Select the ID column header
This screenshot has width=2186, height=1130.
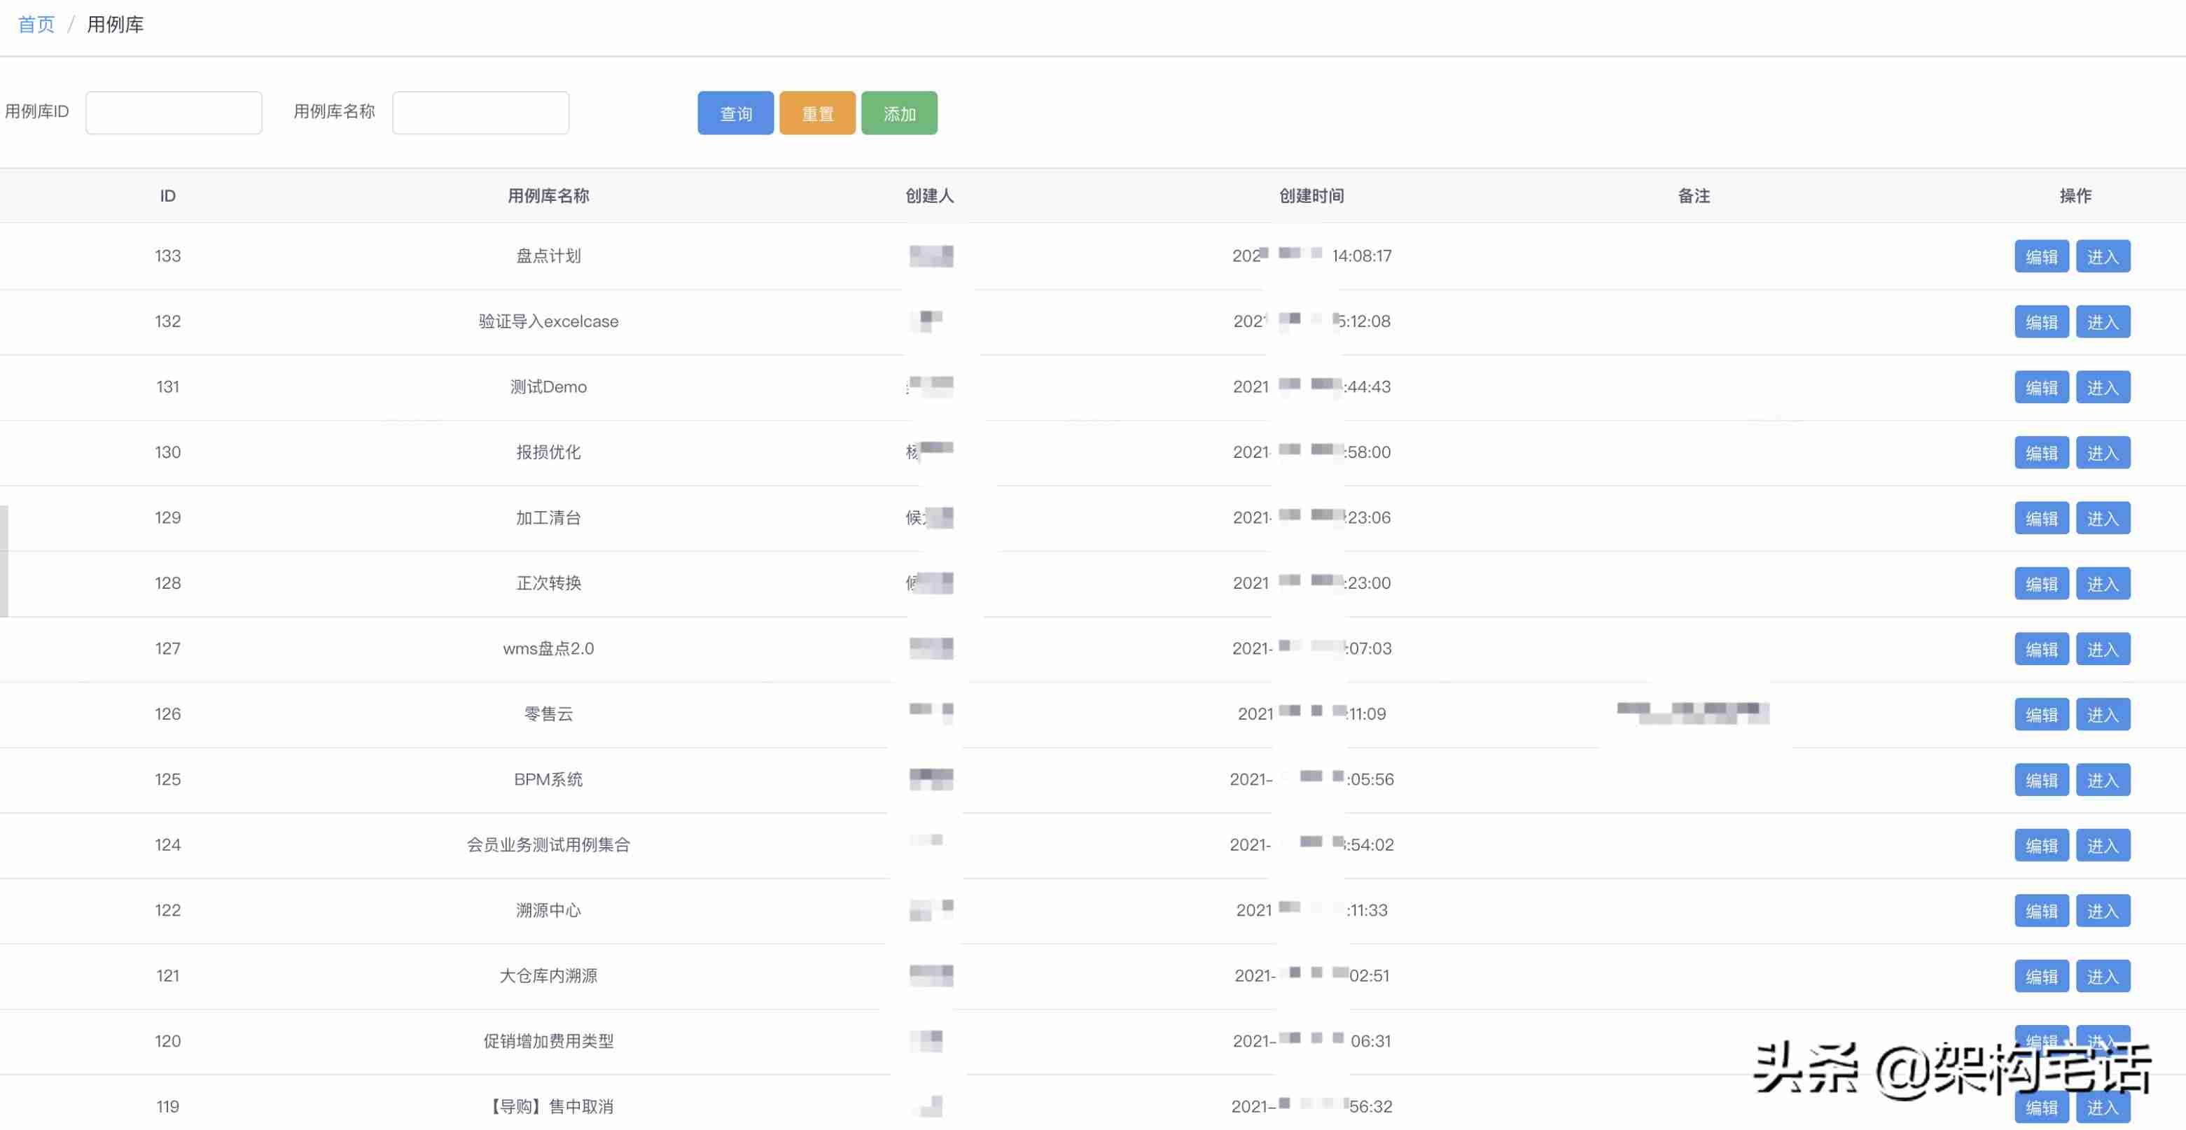pos(168,196)
